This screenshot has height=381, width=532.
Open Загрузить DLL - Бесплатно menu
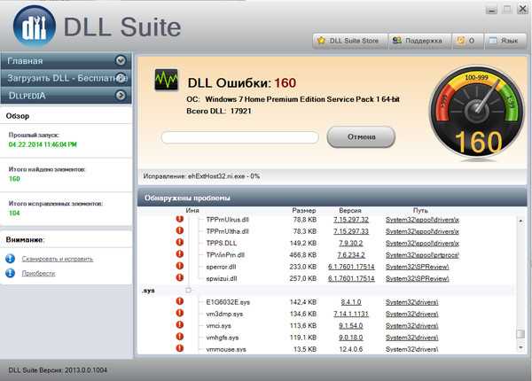pyautogui.click(x=66, y=78)
